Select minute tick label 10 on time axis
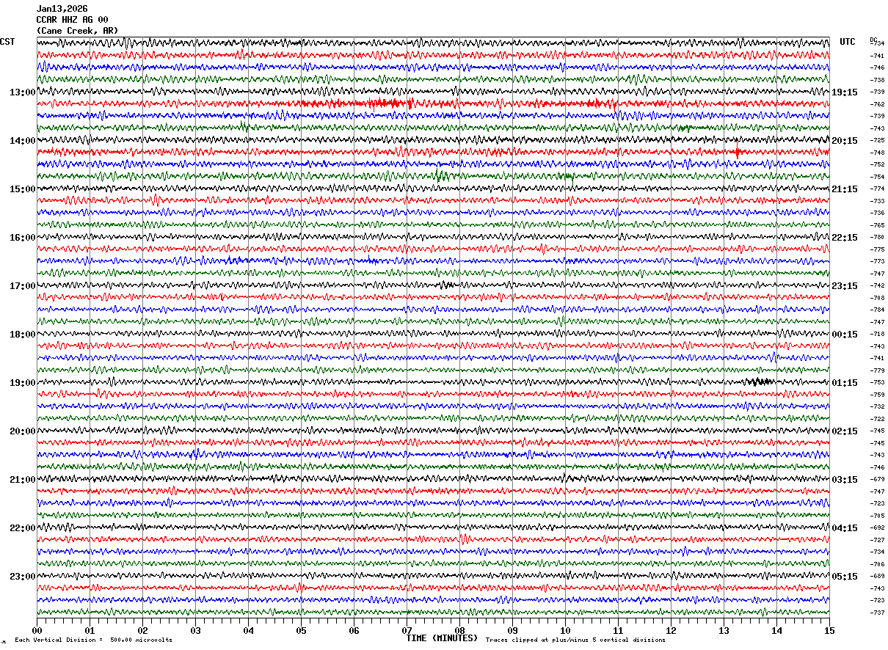This screenshot has height=650, width=888. (565, 630)
